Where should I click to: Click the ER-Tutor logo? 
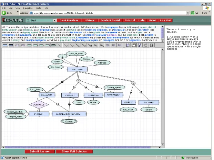[x=12, y=20]
